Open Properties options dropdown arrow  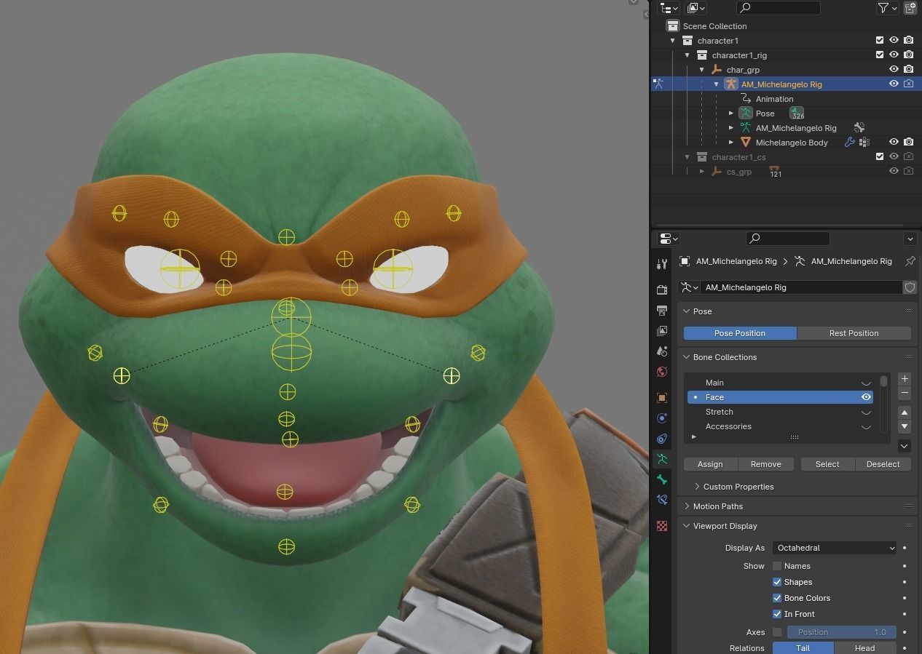(910, 239)
